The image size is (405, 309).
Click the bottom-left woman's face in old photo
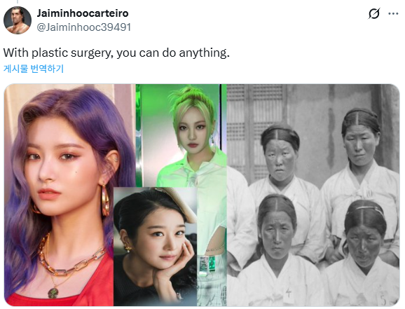point(277,236)
